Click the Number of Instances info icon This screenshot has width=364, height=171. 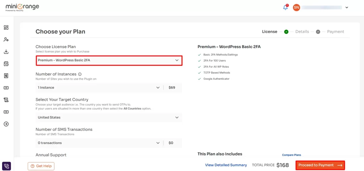click(x=80, y=74)
